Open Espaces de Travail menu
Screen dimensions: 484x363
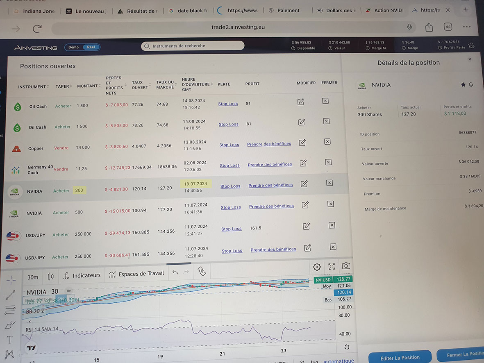tap(136, 274)
